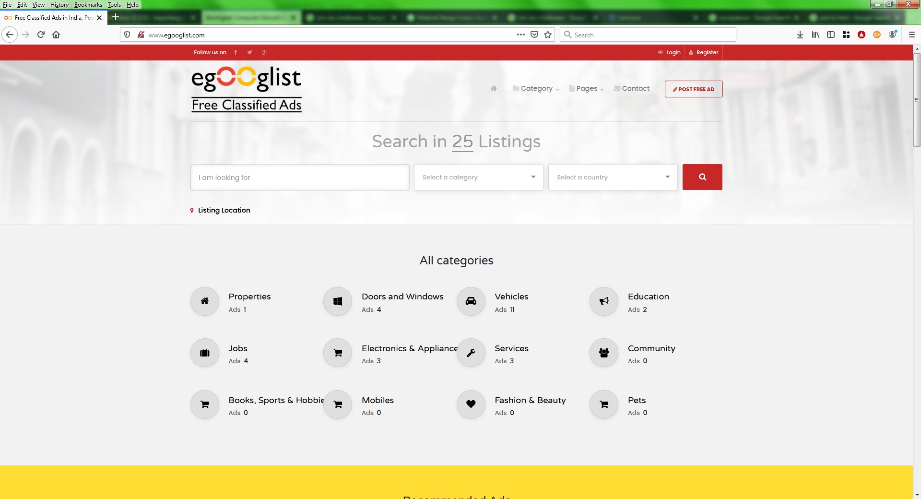Expand the Select a category dropdown
Image resolution: width=921 pixels, height=499 pixels.
(x=479, y=177)
